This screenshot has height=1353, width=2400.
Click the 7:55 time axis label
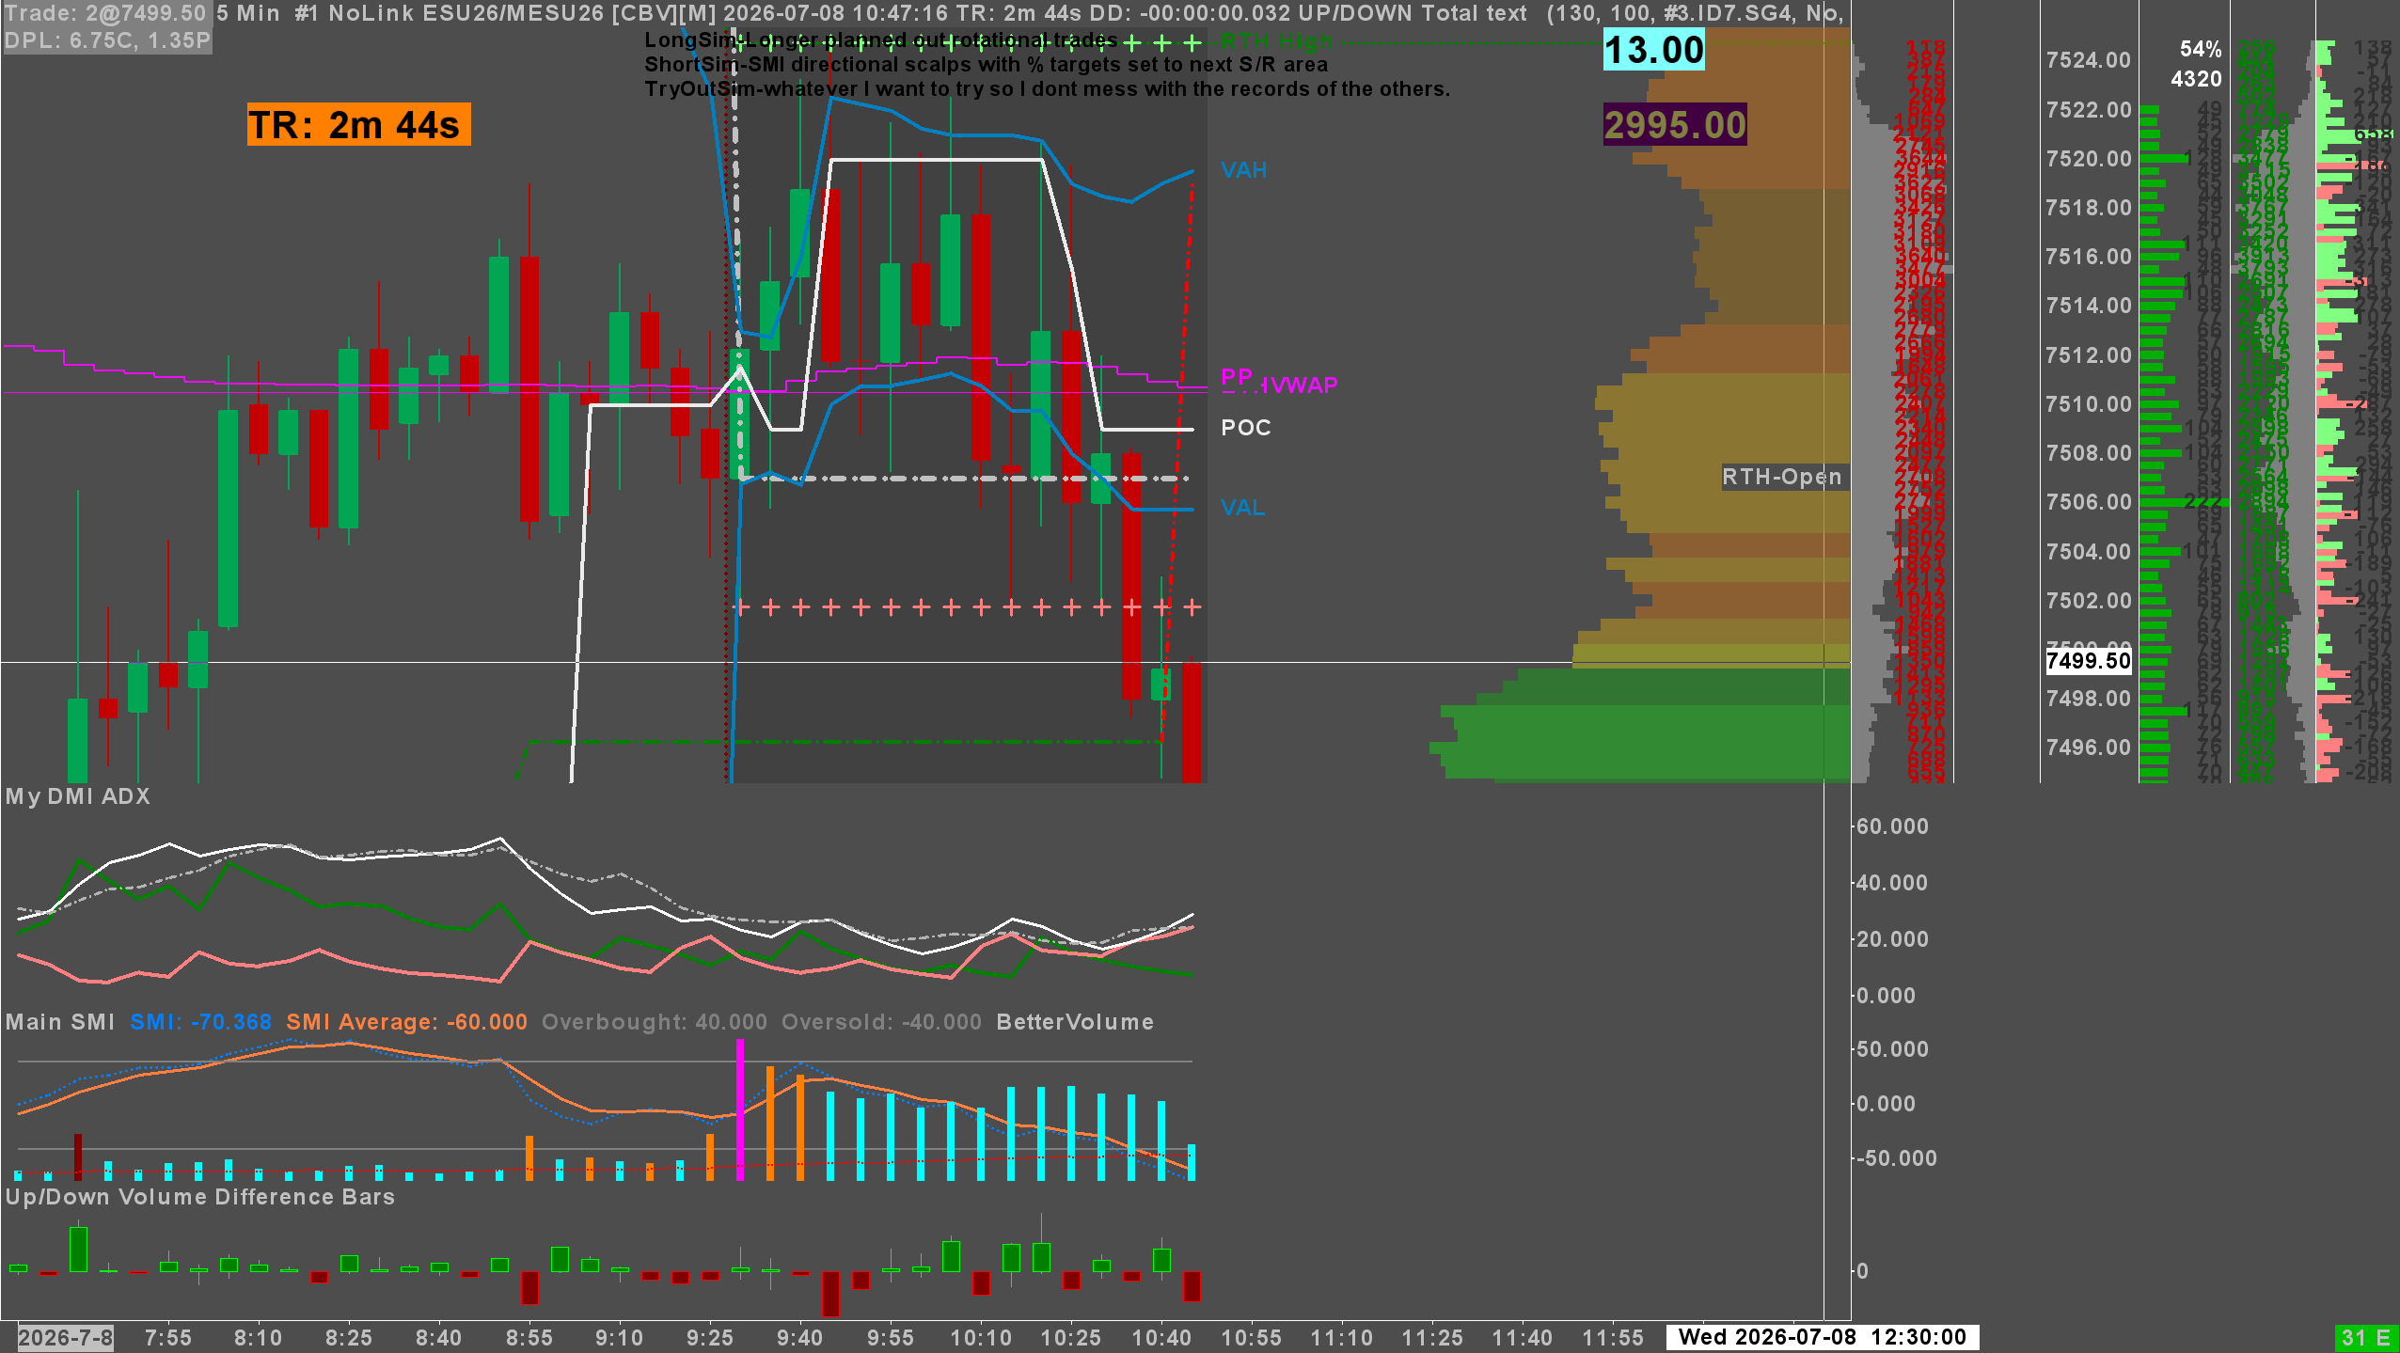[x=168, y=1337]
